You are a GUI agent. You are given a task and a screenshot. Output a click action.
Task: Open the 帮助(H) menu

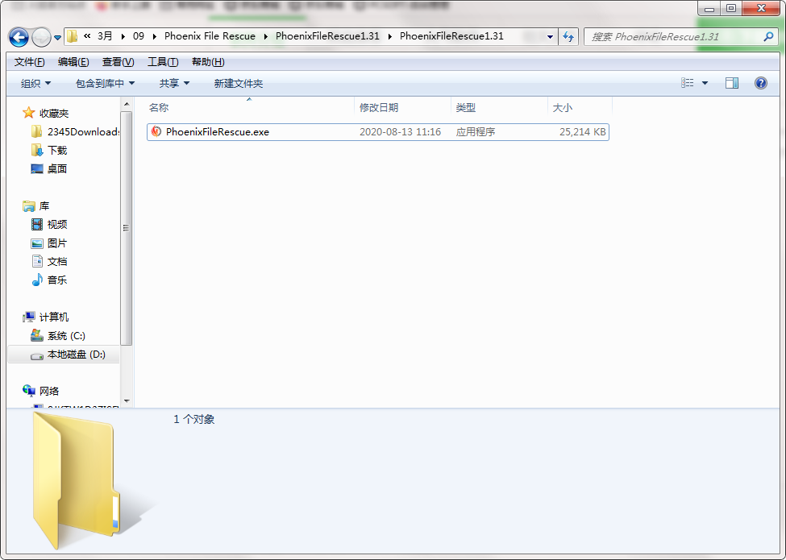tap(207, 61)
